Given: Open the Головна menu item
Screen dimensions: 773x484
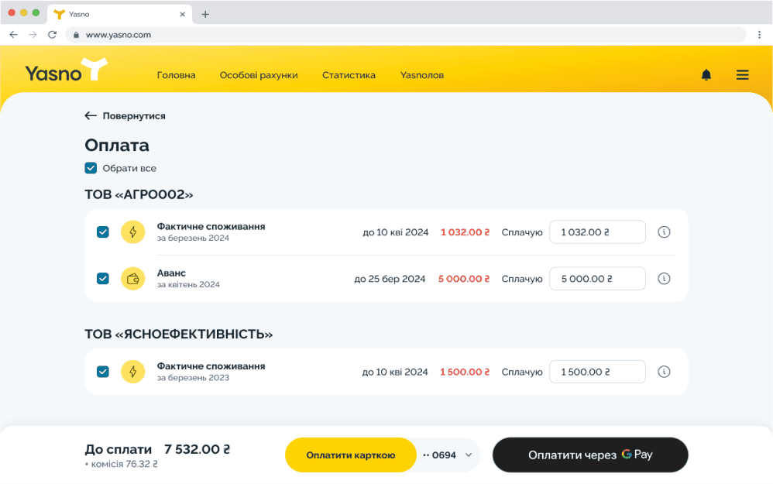Looking at the screenshot, I should [176, 75].
